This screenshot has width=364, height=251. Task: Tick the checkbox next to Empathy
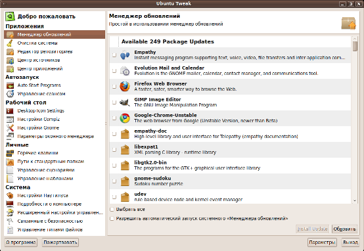(114, 55)
